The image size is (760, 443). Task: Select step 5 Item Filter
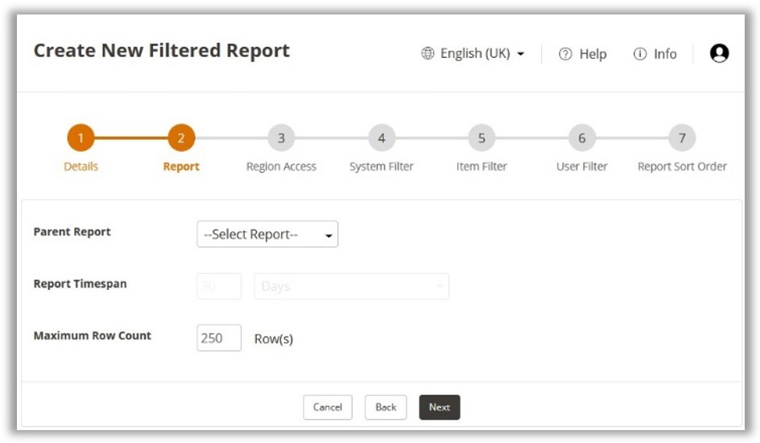tap(481, 138)
